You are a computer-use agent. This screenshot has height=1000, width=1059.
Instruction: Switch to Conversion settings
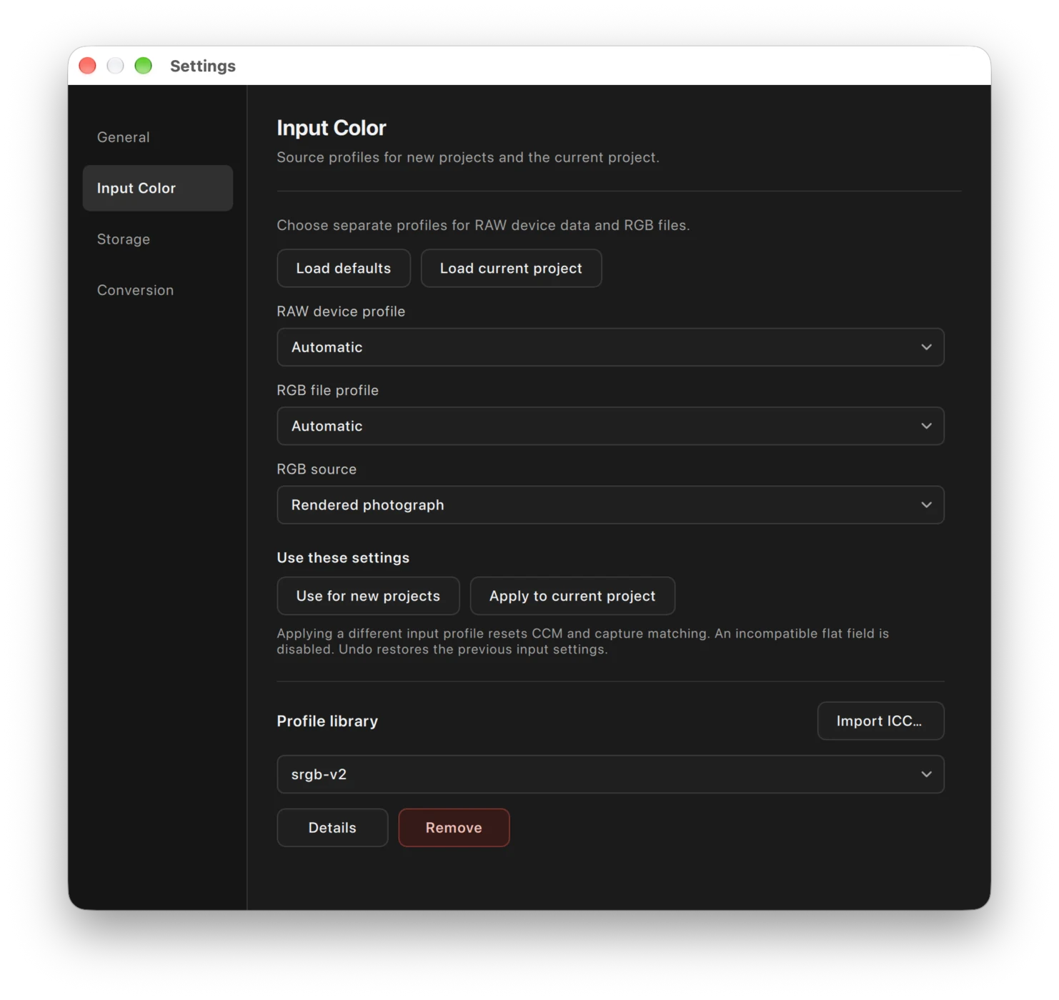[x=157, y=290]
